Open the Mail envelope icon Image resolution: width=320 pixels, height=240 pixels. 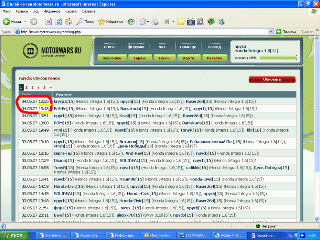[143, 22]
